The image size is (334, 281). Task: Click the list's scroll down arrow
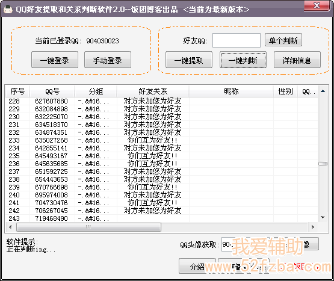point(323,217)
